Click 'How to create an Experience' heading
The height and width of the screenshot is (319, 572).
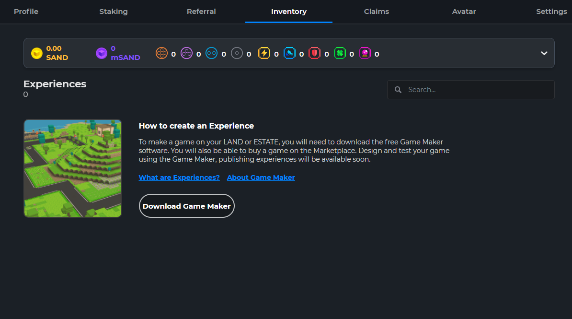[196, 126]
